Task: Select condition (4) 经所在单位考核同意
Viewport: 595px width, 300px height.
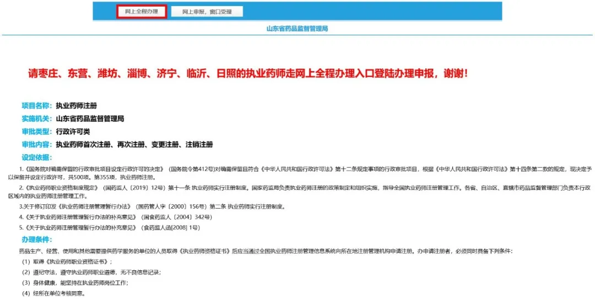Action: coord(53,293)
